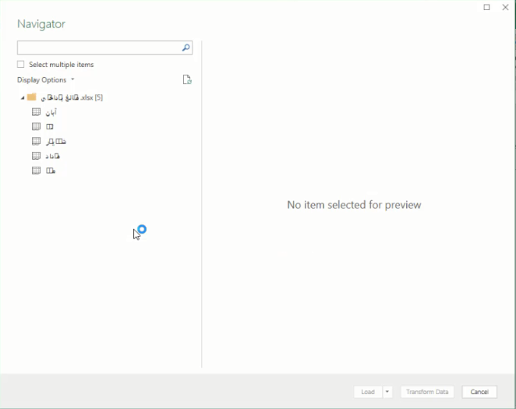Viewport: 516px width, 409px height.
Task: Select the workbook name ending in .xlsx [5]
Action: (x=72, y=97)
